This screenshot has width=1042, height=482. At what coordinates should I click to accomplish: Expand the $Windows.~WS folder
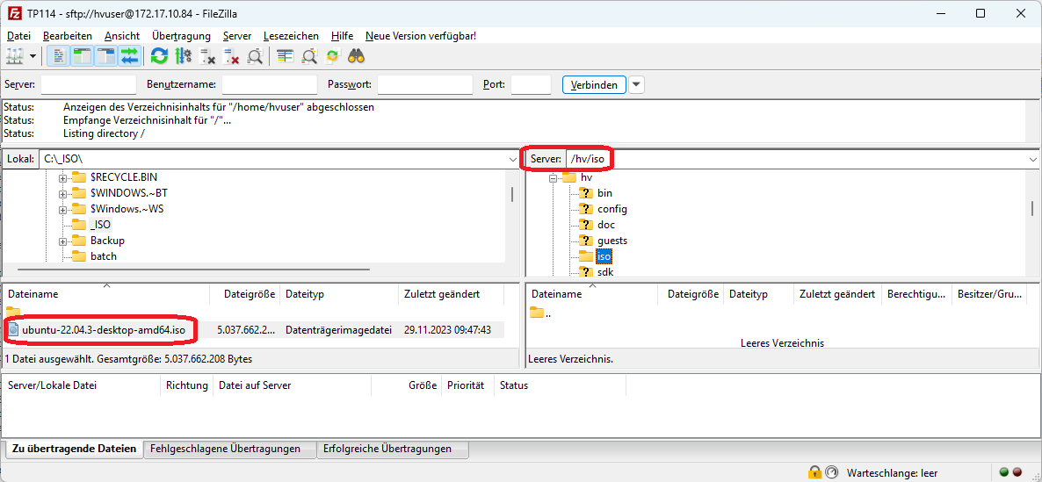[x=63, y=209]
